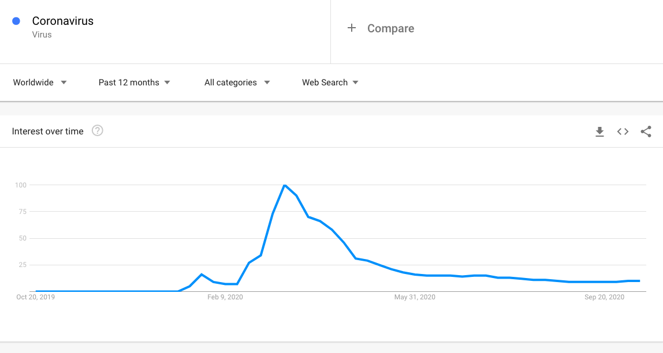Click the Feb 9, 2020 axis label

point(225,297)
